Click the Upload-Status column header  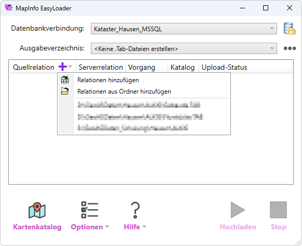pos(224,67)
